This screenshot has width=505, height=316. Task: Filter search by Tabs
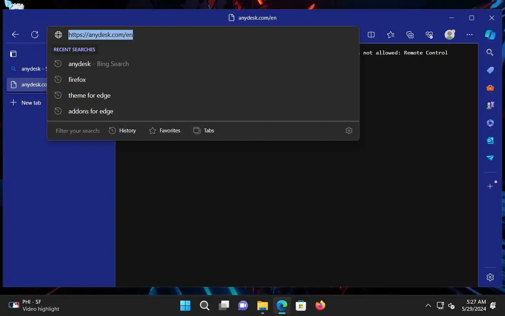204,131
